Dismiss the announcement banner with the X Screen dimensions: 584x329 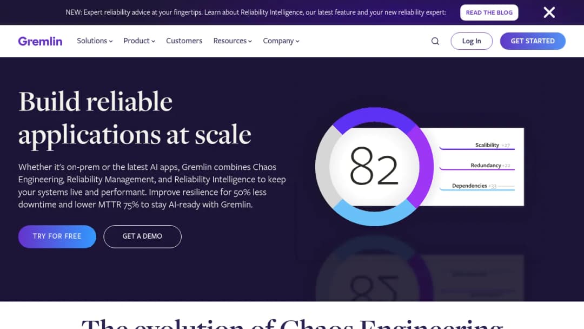pyautogui.click(x=549, y=12)
